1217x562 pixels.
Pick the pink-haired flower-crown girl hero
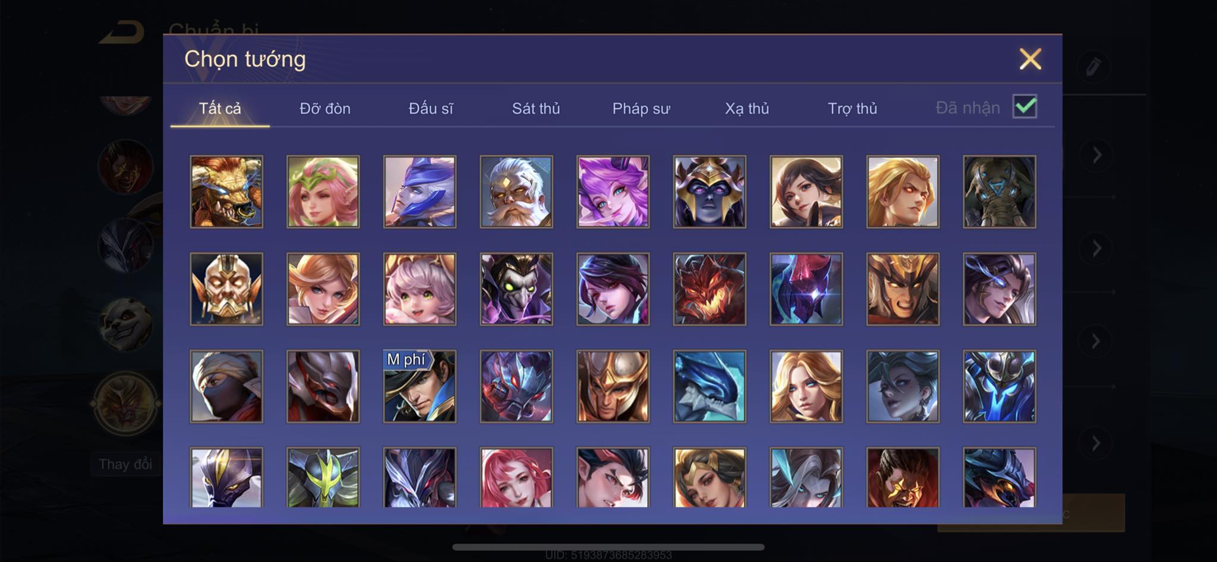coord(323,192)
